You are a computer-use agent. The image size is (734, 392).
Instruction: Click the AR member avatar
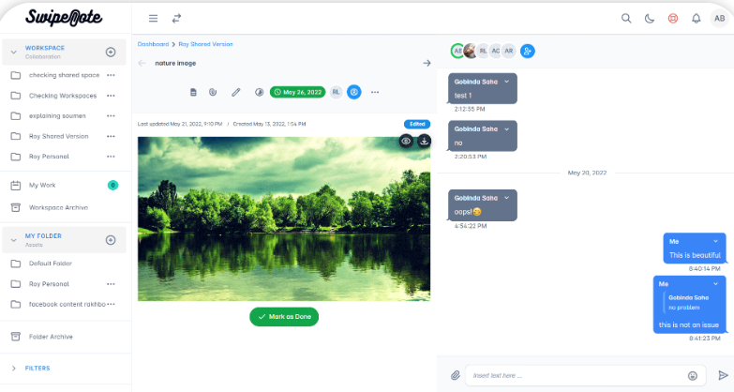coord(509,51)
